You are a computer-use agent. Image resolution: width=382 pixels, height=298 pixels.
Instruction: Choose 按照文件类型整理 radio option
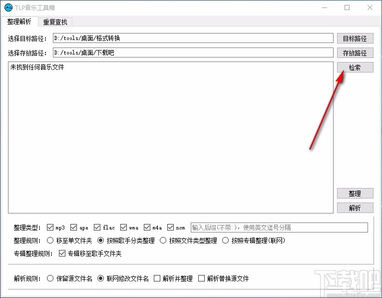click(163, 240)
